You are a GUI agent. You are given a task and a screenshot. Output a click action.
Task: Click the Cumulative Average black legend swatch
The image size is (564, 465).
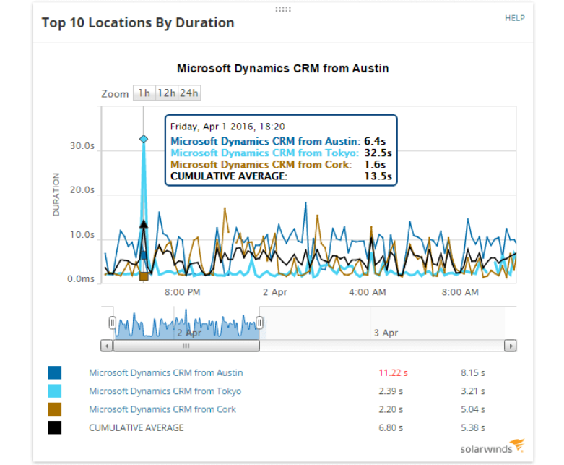click(x=55, y=428)
